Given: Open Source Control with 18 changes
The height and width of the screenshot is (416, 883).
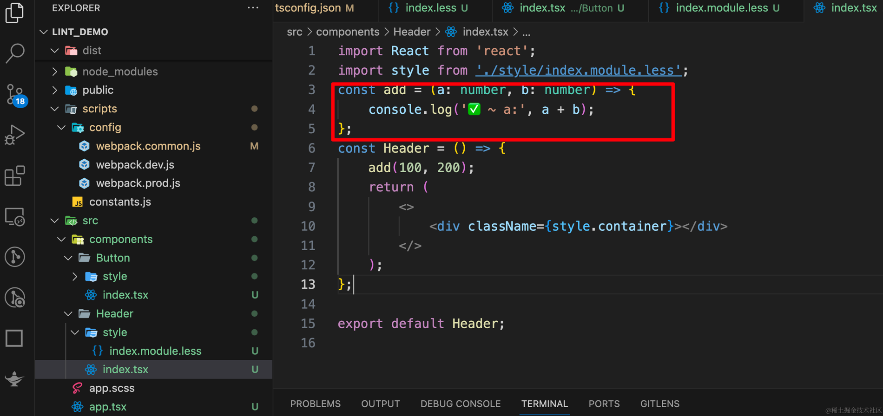Looking at the screenshot, I should [16, 95].
